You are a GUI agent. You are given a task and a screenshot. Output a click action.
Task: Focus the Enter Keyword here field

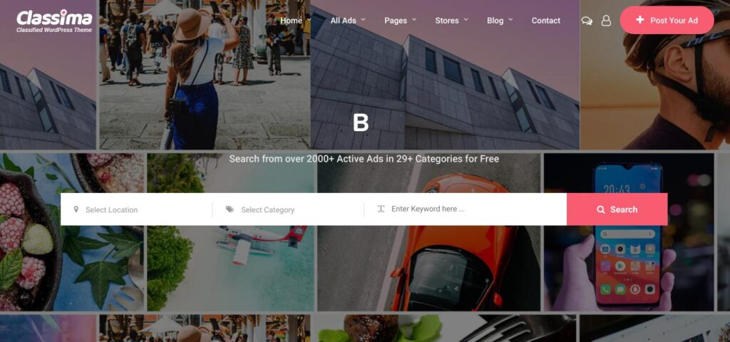(466, 209)
